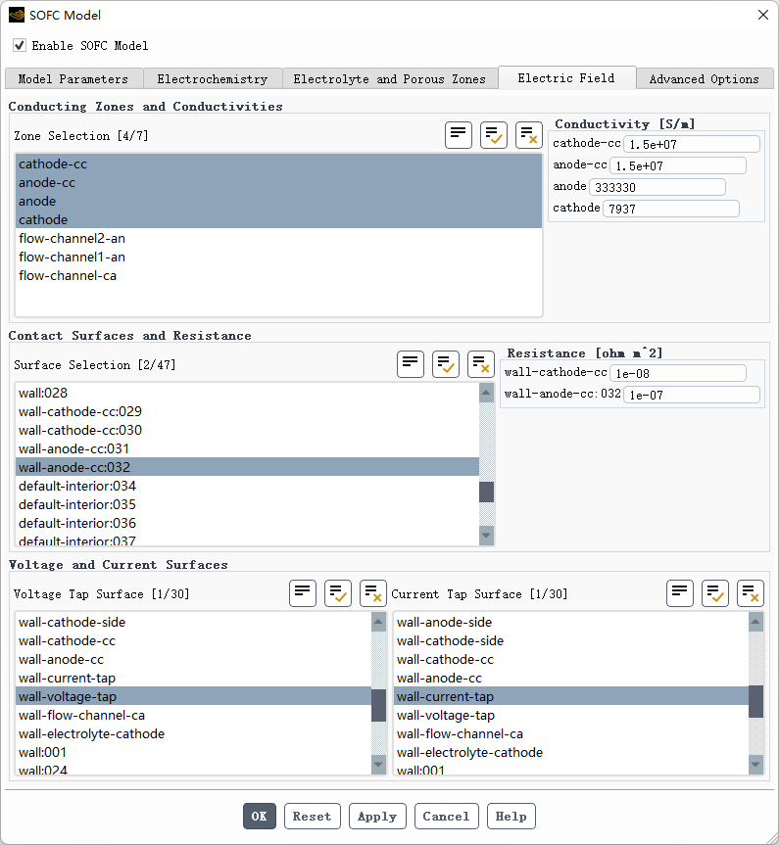The width and height of the screenshot is (779, 845).
Task: Open the Electrolyte and Porous Zones tab
Action: point(389,79)
